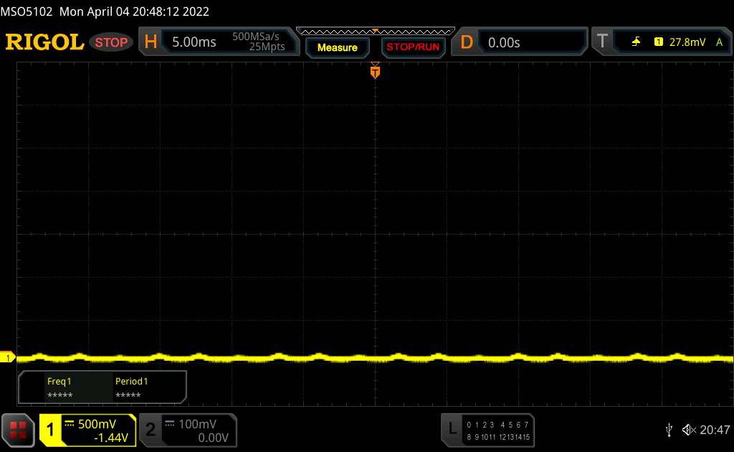The image size is (734, 452).
Task: Change the channel 2 100mV vertical scale
Action: pyautogui.click(x=198, y=424)
